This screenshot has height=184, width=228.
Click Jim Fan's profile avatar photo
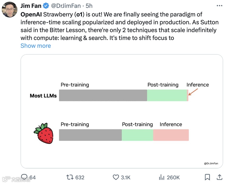pos(10,9)
